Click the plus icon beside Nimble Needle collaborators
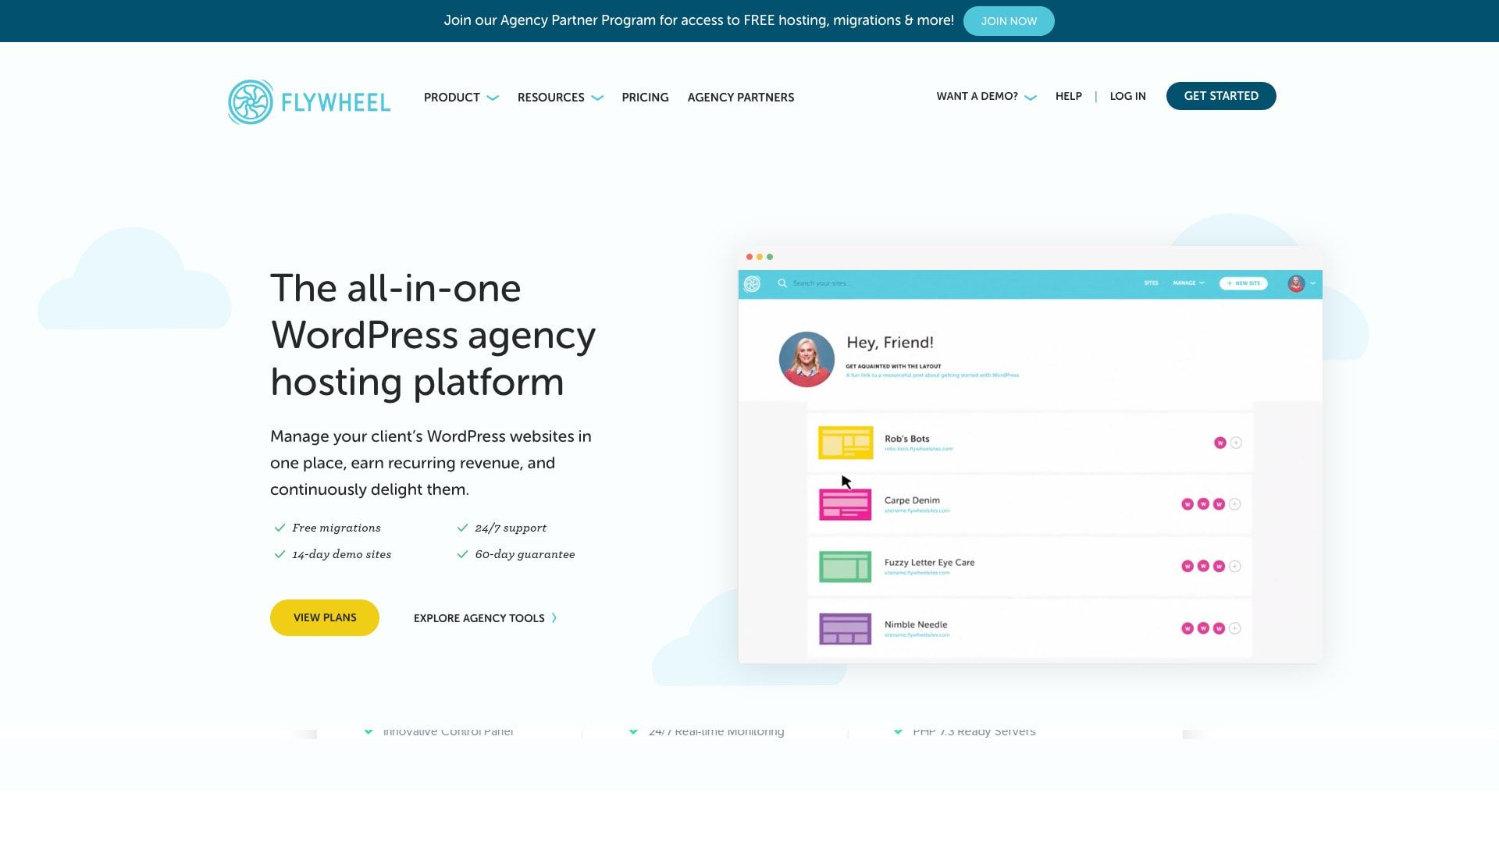 point(1234,628)
